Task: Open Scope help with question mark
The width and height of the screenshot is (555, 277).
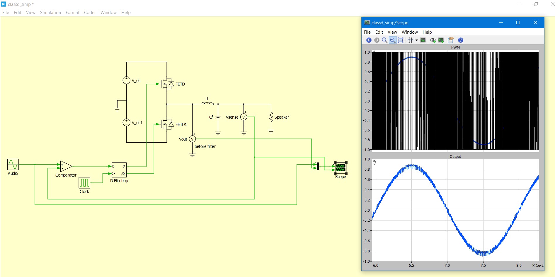Action: click(x=461, y=40)
